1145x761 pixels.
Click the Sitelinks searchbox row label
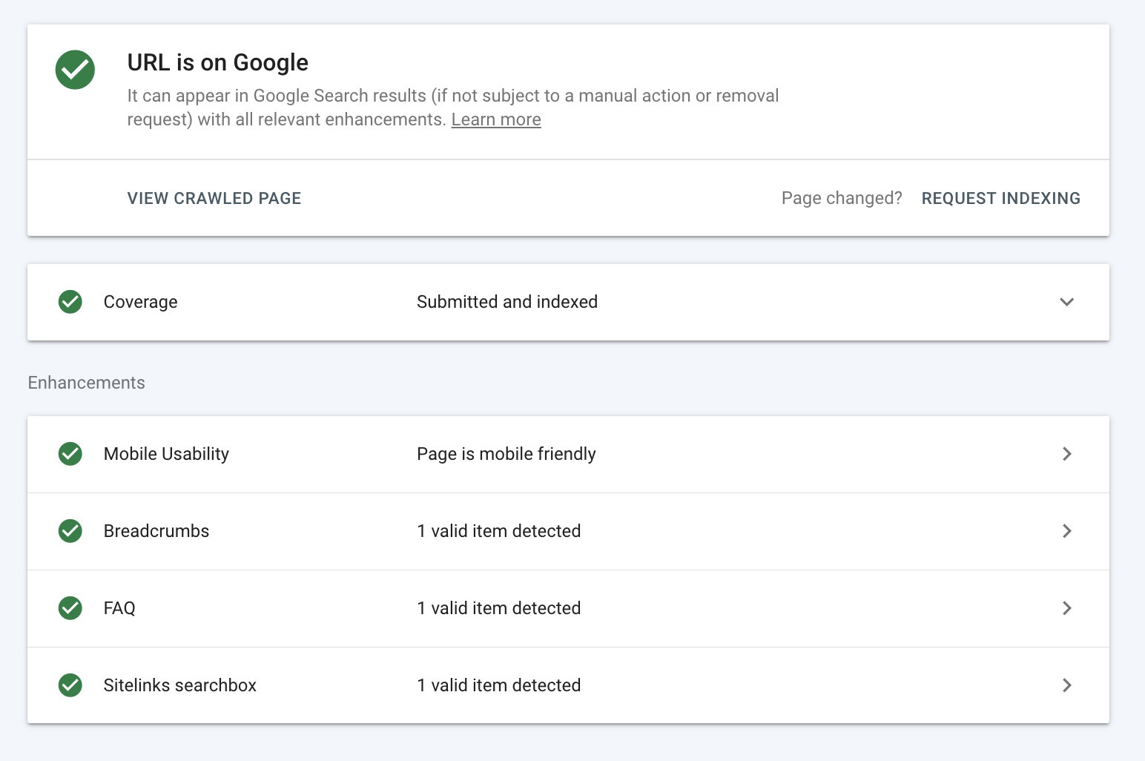point(180,685)
